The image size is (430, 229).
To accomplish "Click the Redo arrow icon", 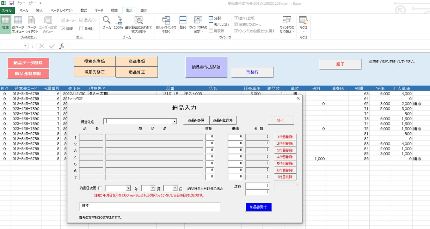I will pos(30,3).
